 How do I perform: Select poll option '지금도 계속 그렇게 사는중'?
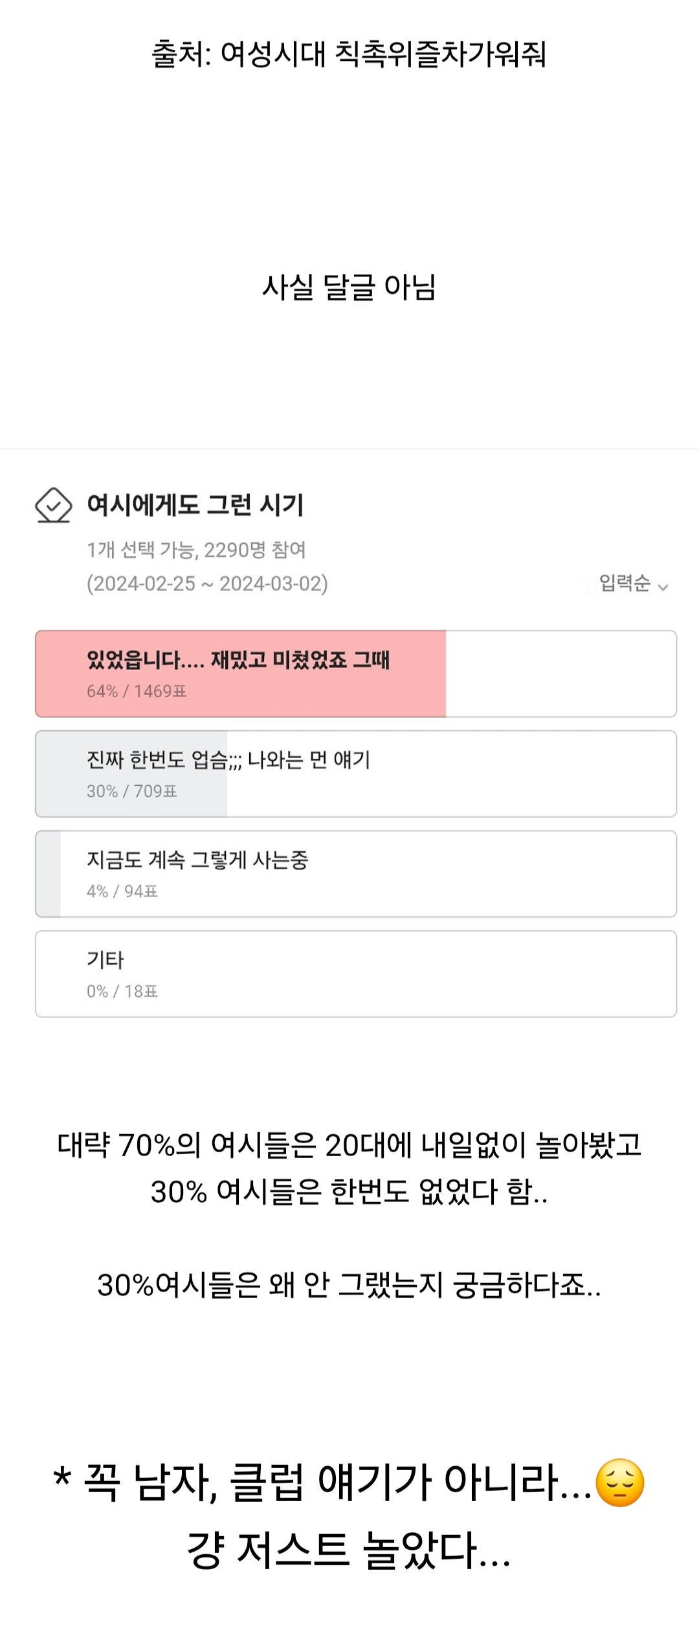[x=197, y=860]
